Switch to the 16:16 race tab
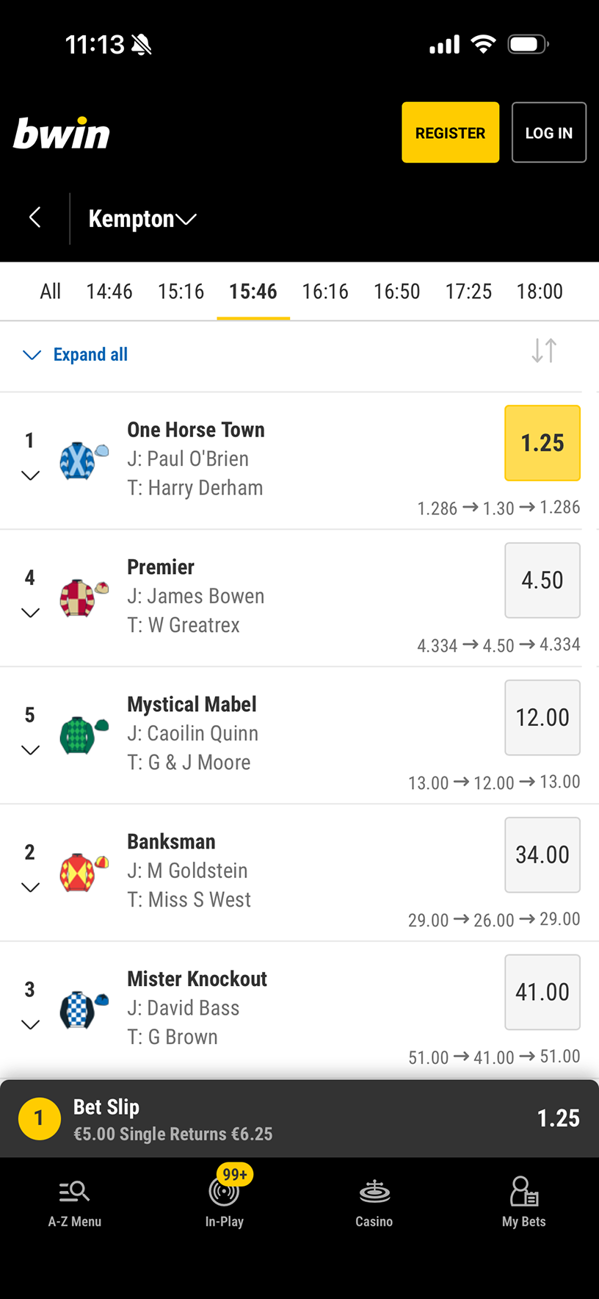 [x=325, y=292]
